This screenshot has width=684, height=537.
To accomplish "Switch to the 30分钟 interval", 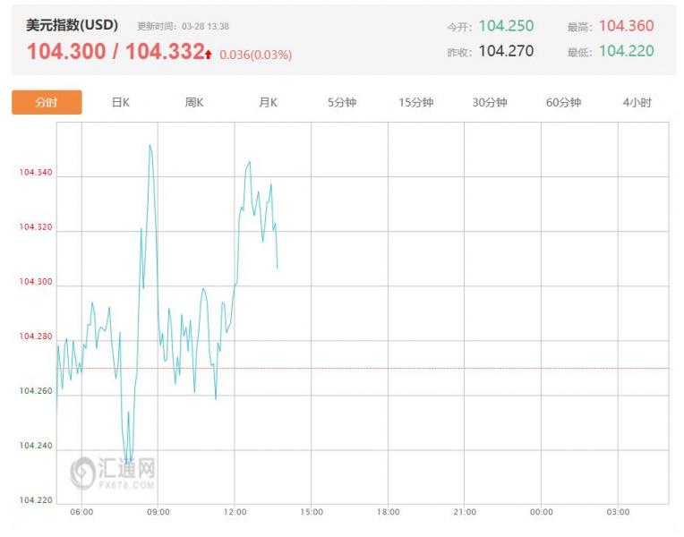I will pyautogui.click(x=490, y=103).
